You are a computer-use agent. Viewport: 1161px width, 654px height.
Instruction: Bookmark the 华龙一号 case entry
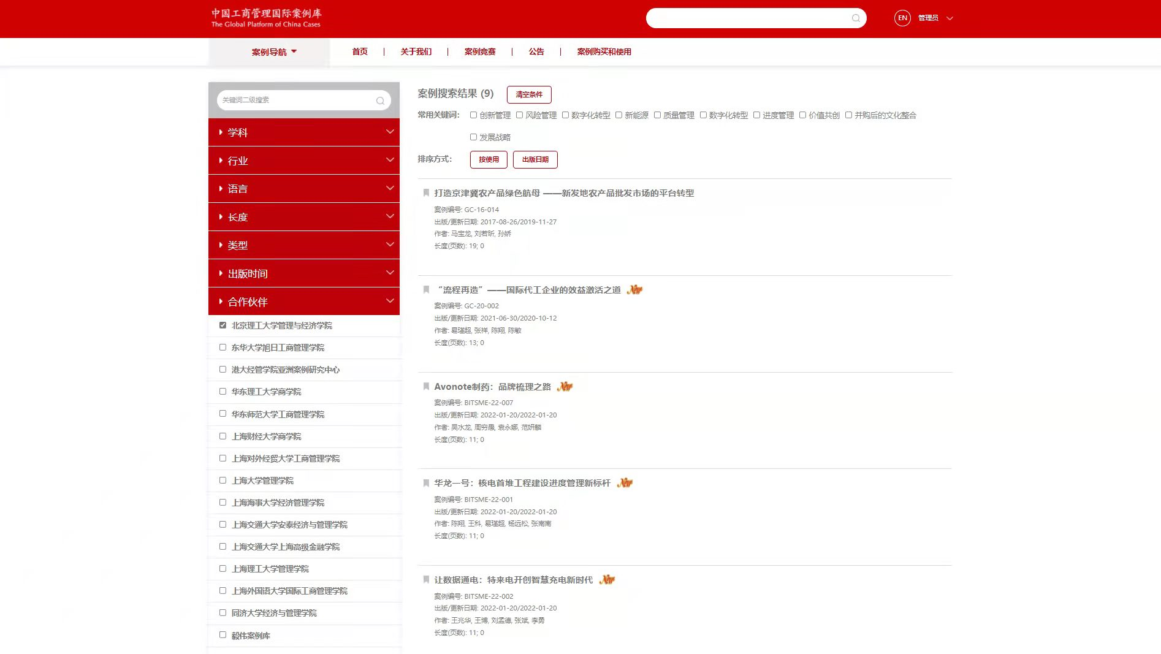(x=426, y=483)
